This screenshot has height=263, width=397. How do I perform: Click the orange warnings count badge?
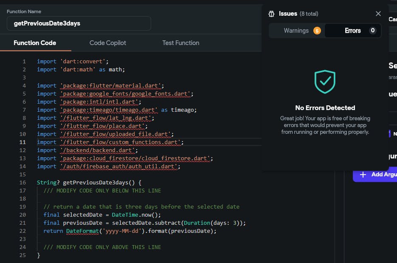tap(317, 31)
